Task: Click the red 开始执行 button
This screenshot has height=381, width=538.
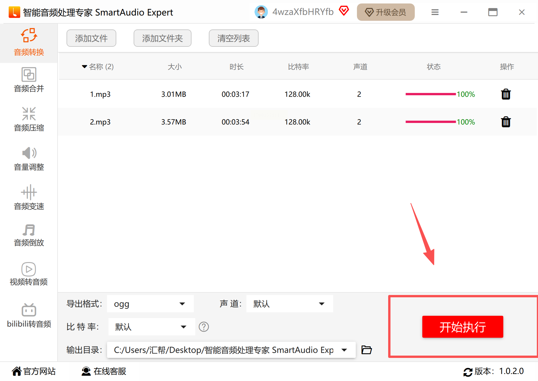Action: click(x=463, y=327)
